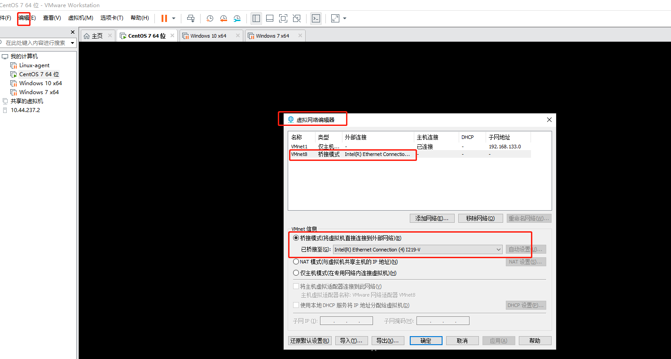Viewport: 671px width, 359px height.
Task: Select Windows 7 x64 in the library tree
Action: point(39,92)
